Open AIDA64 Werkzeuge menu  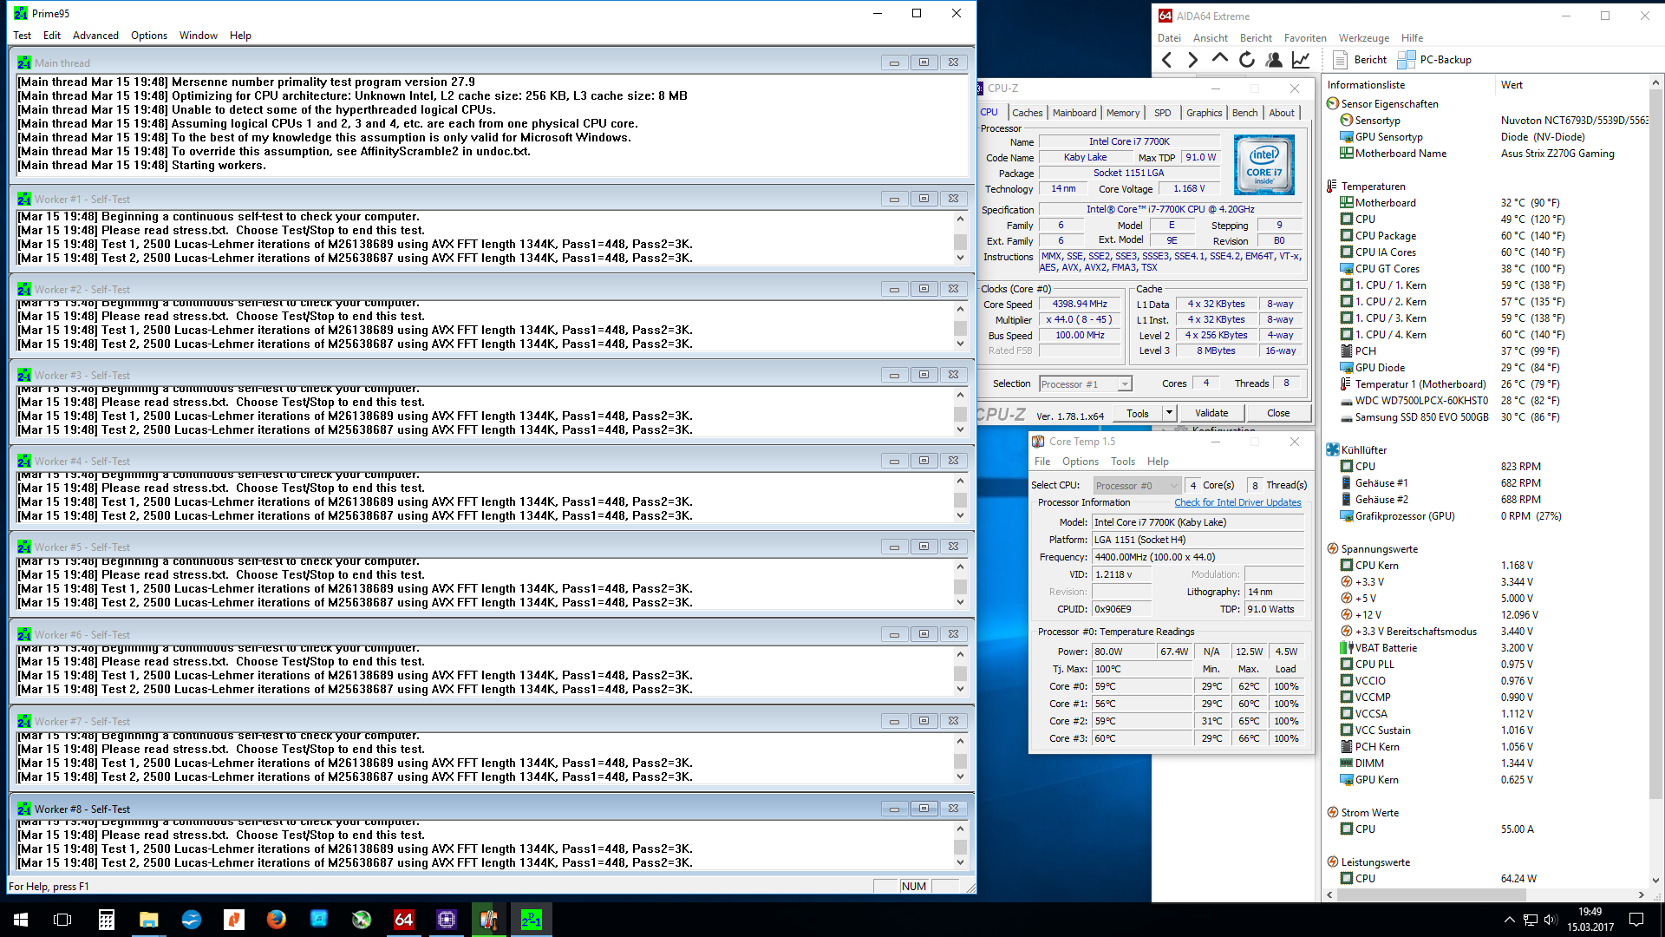pyautogui.click(x=1363, y=38)
